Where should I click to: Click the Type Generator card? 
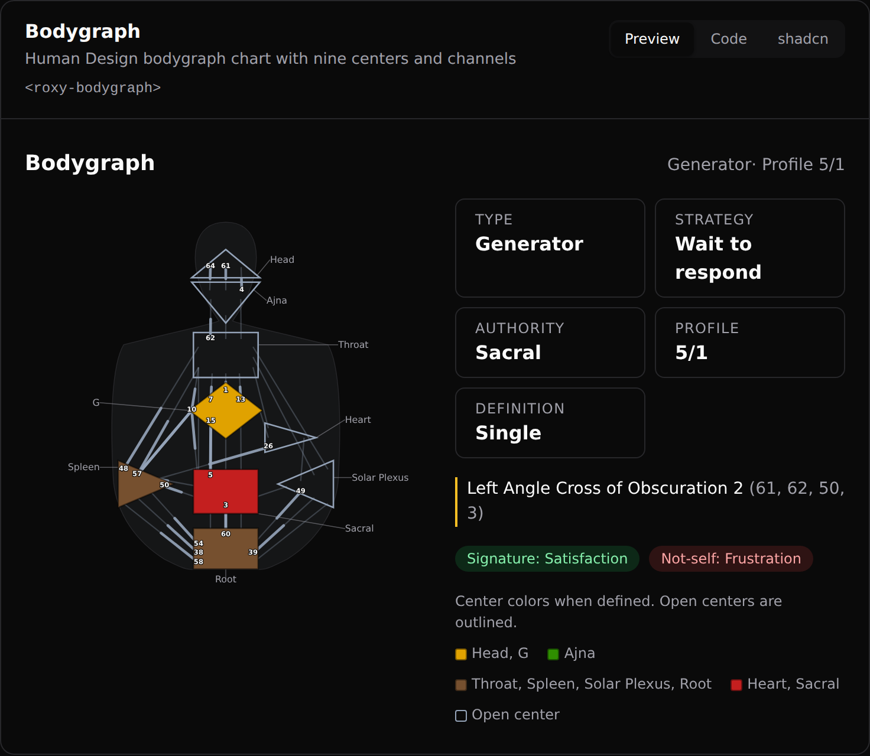pos(550,248)
